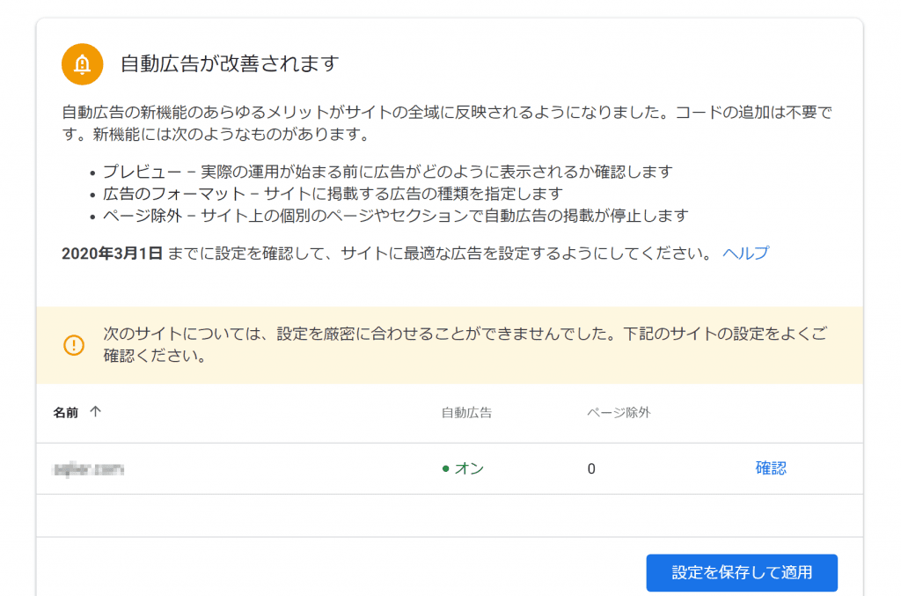The width and height of the screenshot is (901, 596).
Task: Click the orange bell notification icon
Action: click(x=83, y=64)
